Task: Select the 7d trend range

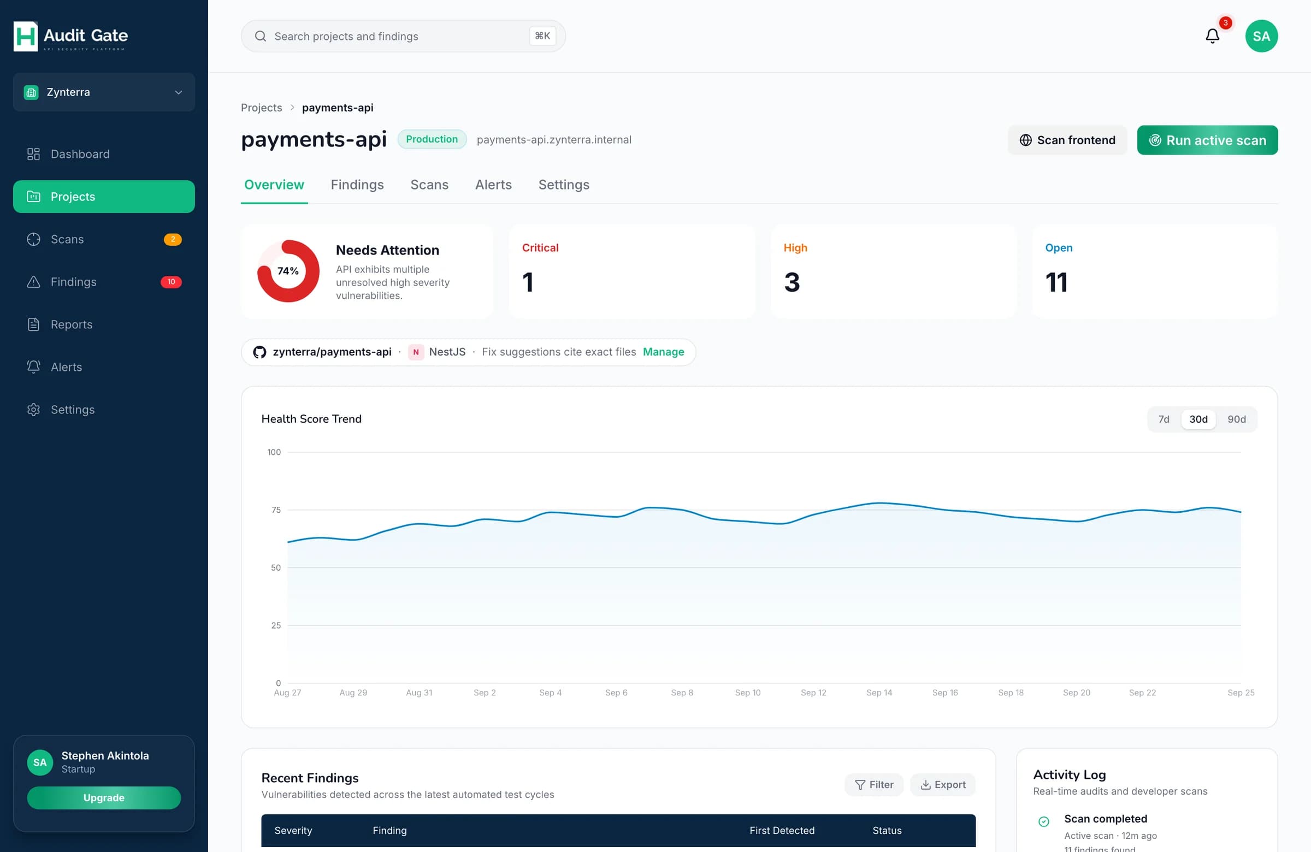Action: pyautogui.click(x=1164, y=419)
